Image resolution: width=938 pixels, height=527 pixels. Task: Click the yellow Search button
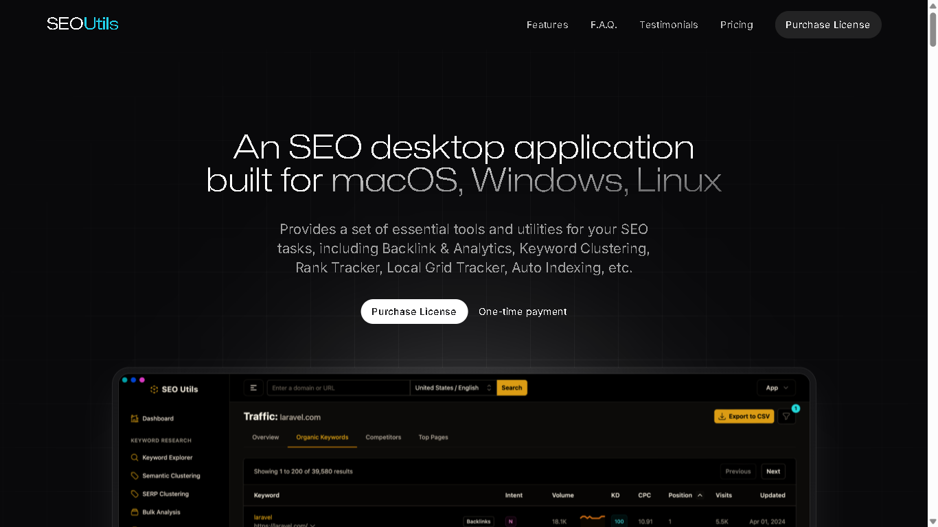[x=512, y=388]
